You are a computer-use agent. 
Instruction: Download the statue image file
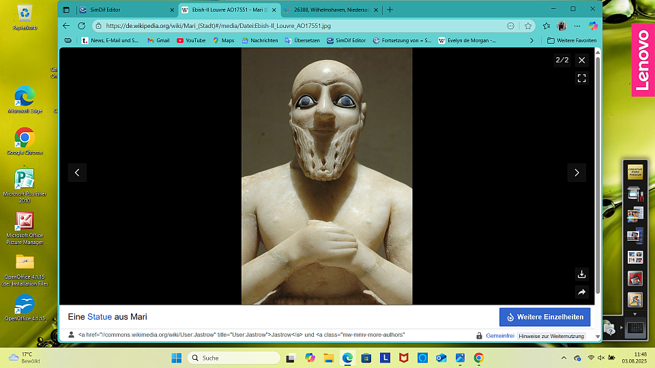pyautogui.click(x=581, y=274)
